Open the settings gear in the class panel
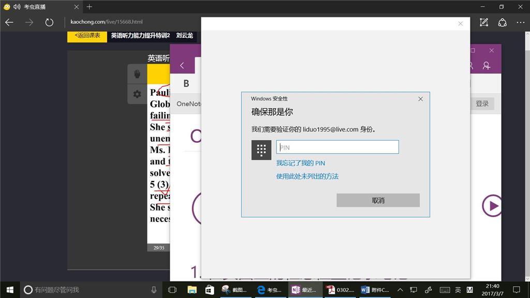The image size is (530, 298). point(137,93)
